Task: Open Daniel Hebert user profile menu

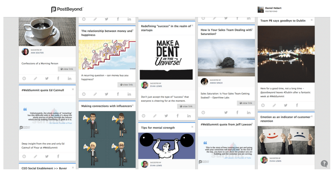Action: 270,9
